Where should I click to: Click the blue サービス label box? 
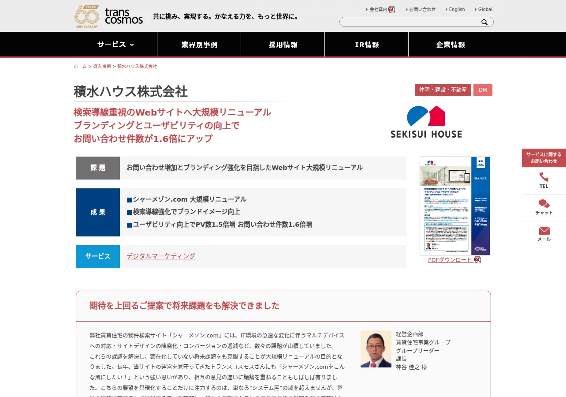98,257
